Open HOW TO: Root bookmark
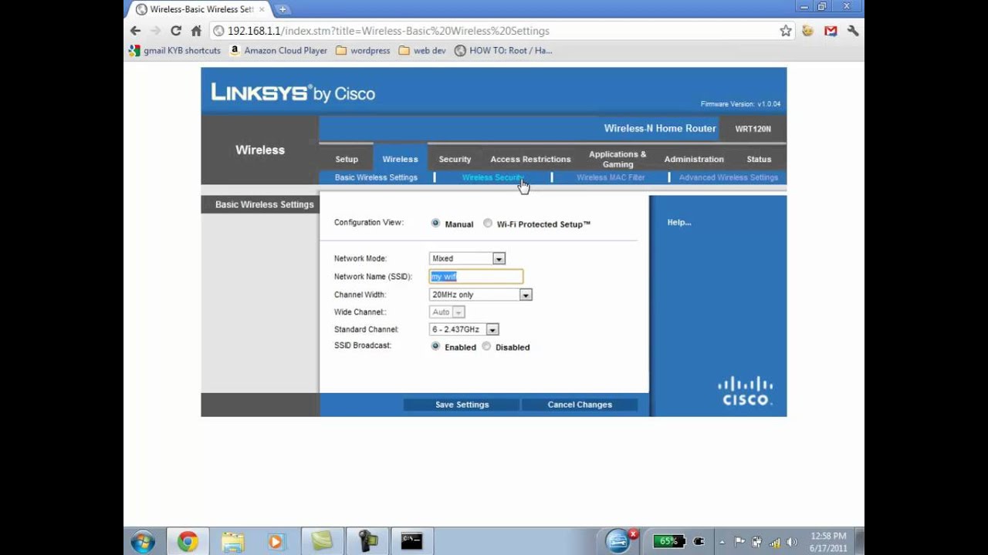 click(x=503, y=51)
